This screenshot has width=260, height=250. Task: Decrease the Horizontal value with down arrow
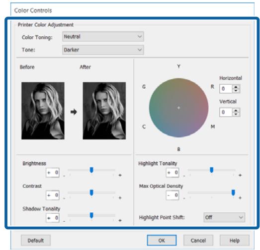click(x=236, y=90)
